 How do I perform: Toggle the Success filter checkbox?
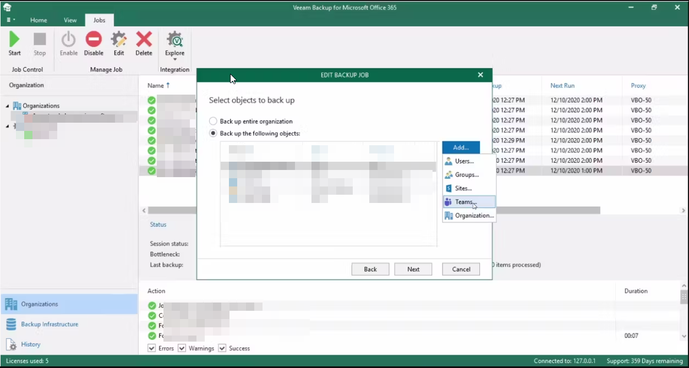coord(222,348)
